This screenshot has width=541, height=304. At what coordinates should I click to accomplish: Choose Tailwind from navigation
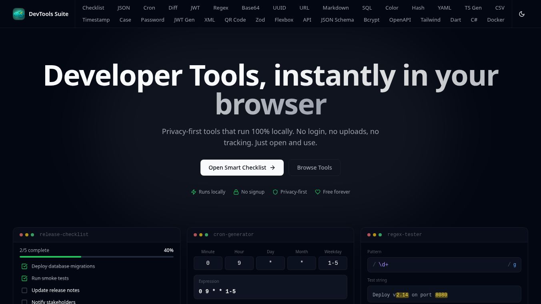tap(431, 20)
